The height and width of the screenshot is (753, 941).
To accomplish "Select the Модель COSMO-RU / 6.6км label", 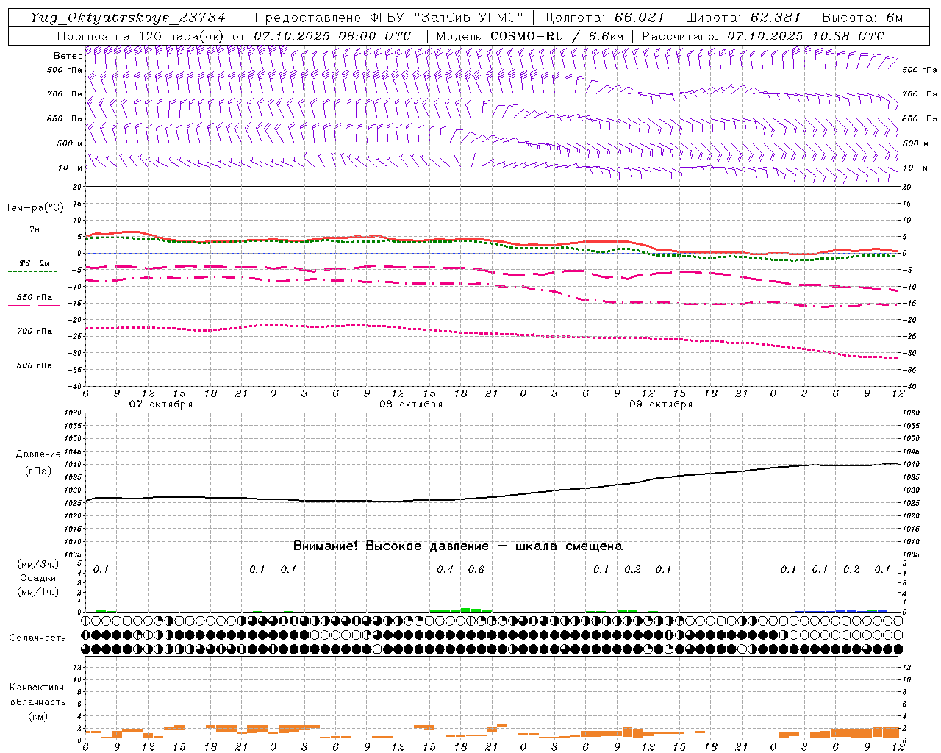I will 530,35.
